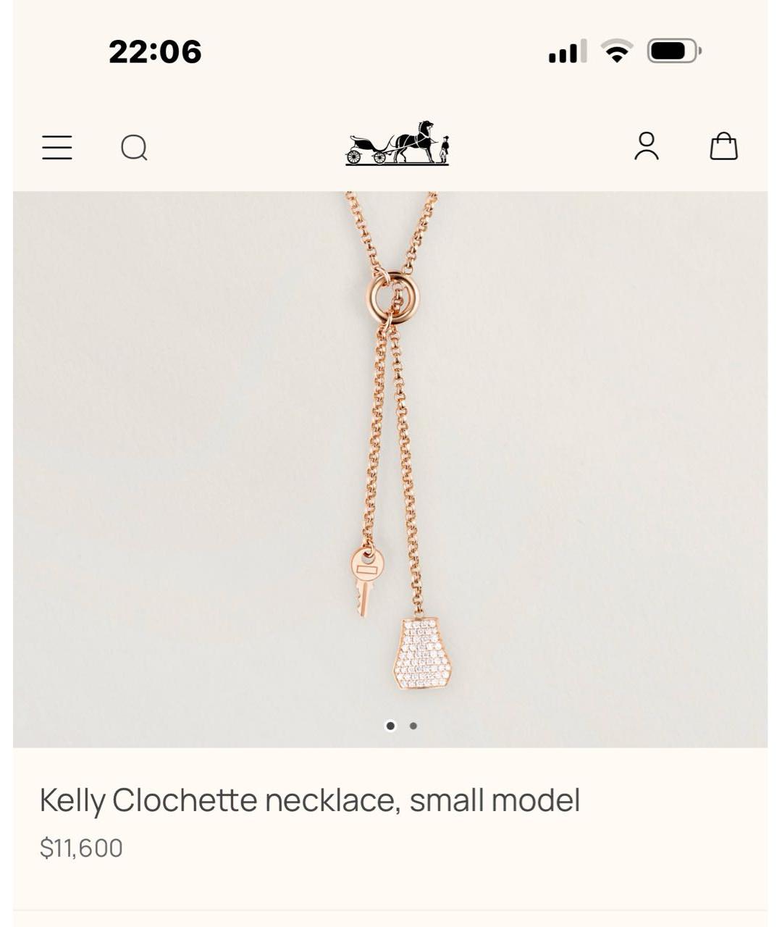Tap the Hermès carriage logo
The height and width of the screenshot is (927, 782).
point(397,143)
